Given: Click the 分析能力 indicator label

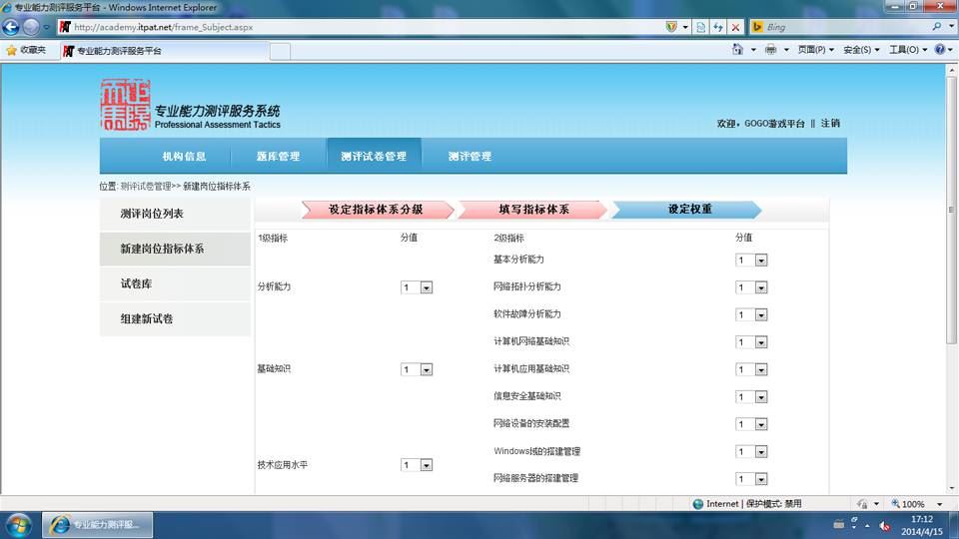Looking at the screenshot, I should coord(274,286).
